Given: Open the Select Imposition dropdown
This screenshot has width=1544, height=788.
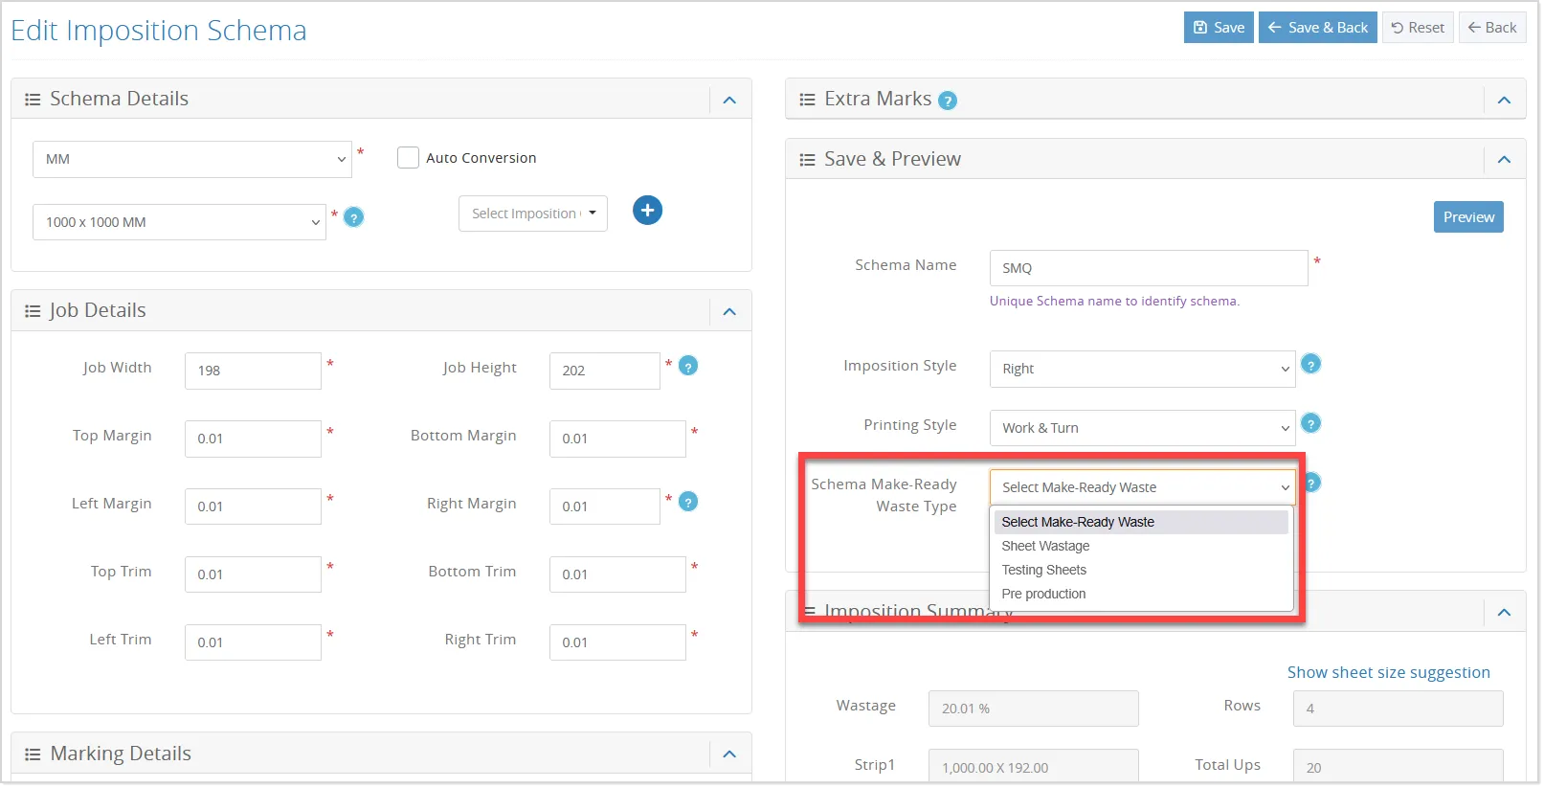Looking at the screenshot, I should pos(533,214).
